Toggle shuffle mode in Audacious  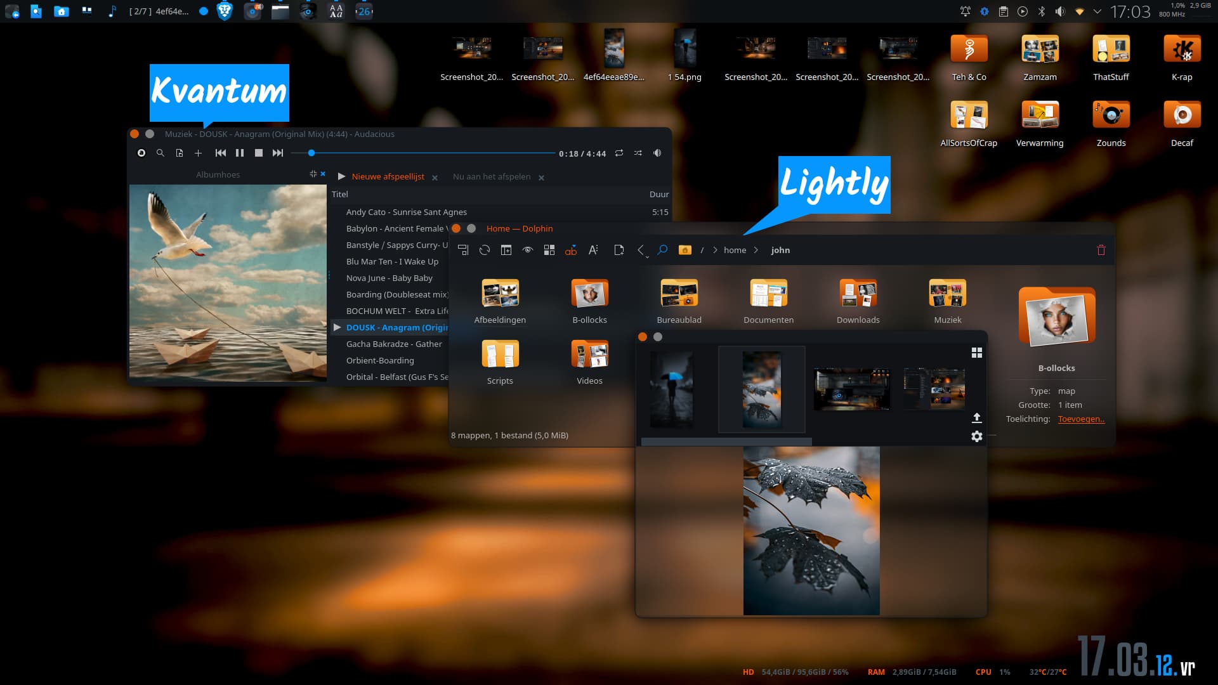click(638, 153)
